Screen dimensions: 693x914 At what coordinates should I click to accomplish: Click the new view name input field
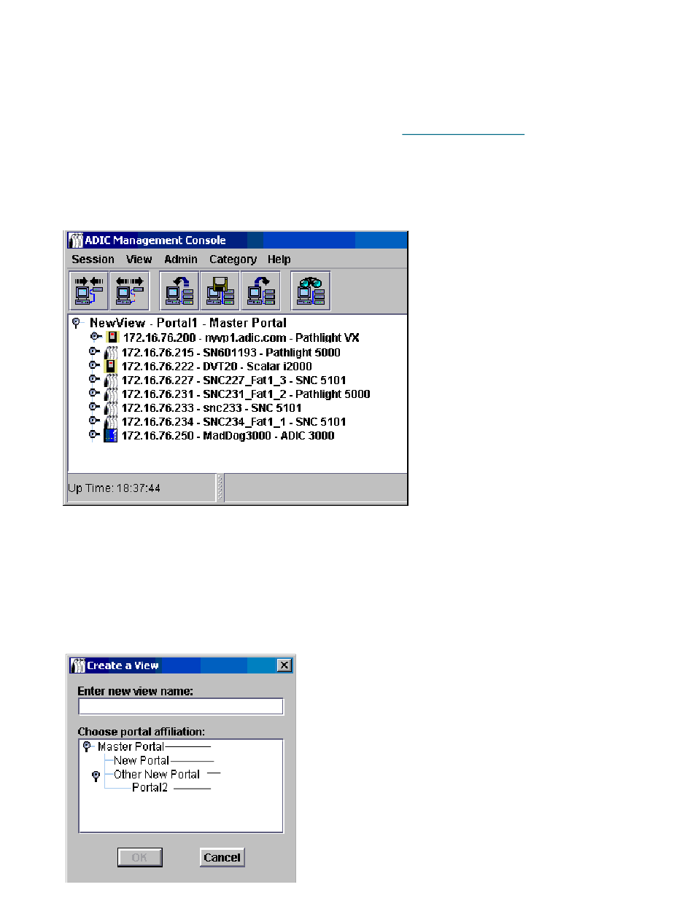coord(181,706)
